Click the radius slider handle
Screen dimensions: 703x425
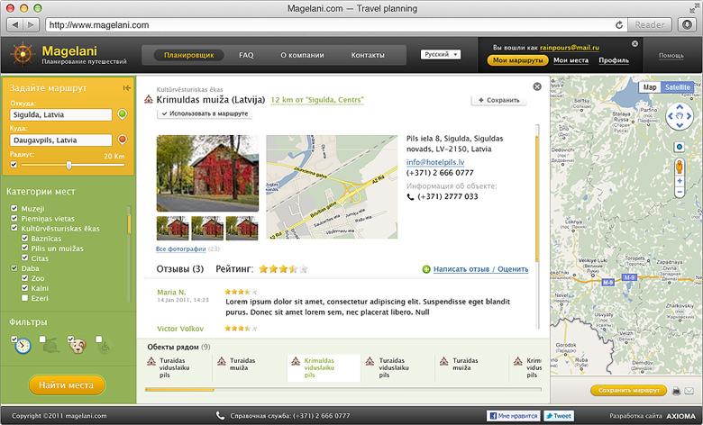(x=68, y=166)
